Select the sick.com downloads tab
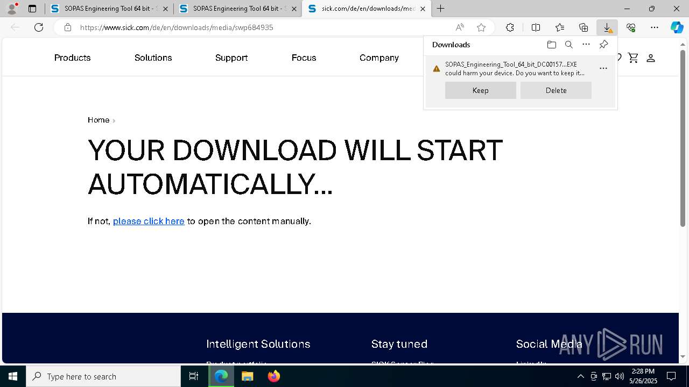This screenshot has width=689, height=387. point(366,9)
